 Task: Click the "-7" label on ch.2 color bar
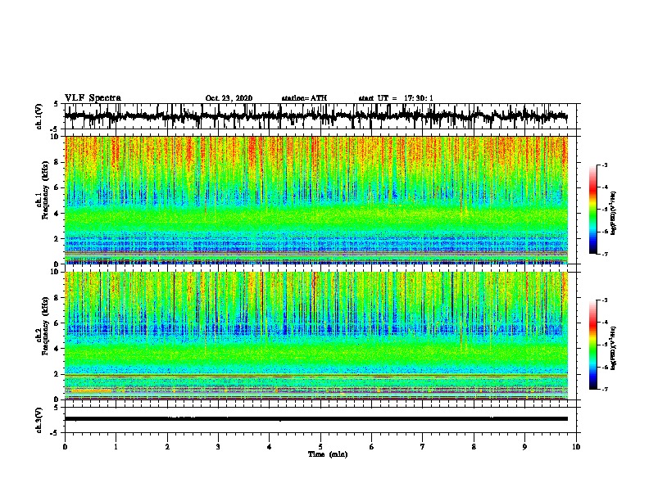[x=604, y=389]
